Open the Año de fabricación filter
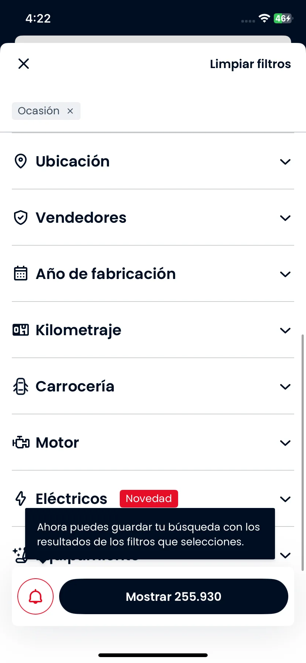The width and height of the screenshot is (306, 663). 153,274
